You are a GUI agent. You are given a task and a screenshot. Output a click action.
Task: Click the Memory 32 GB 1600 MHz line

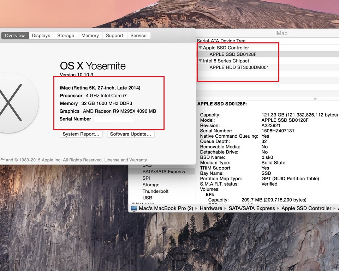(x=96, y=103)
